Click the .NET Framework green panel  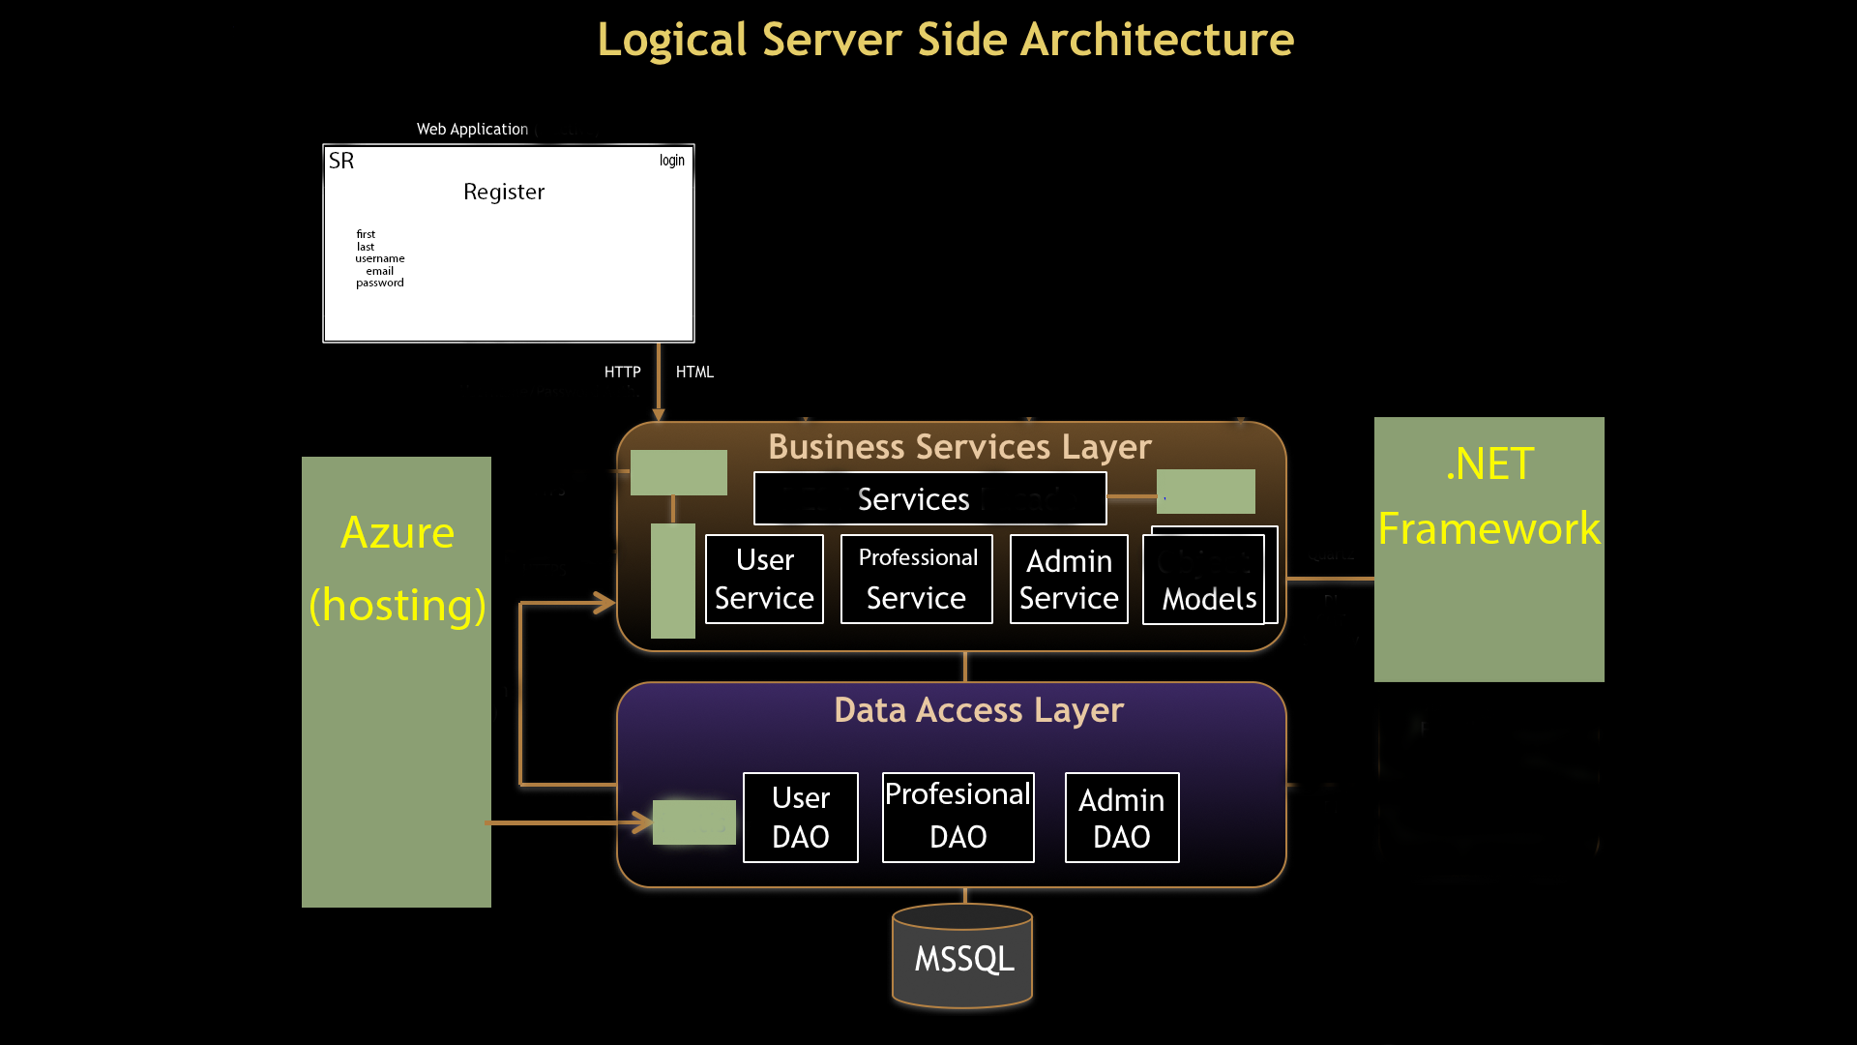[x=1489, y=549]
